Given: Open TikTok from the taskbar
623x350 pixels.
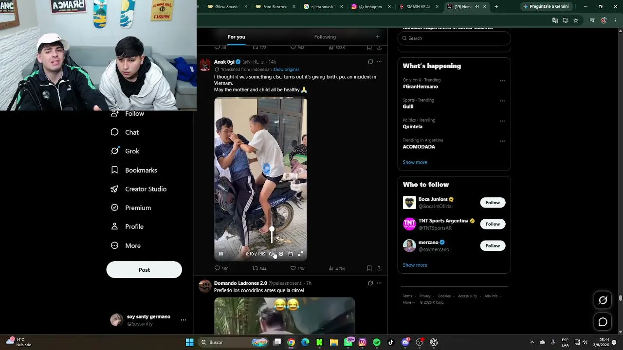Looking at the screenshot, I should point(391,342).
